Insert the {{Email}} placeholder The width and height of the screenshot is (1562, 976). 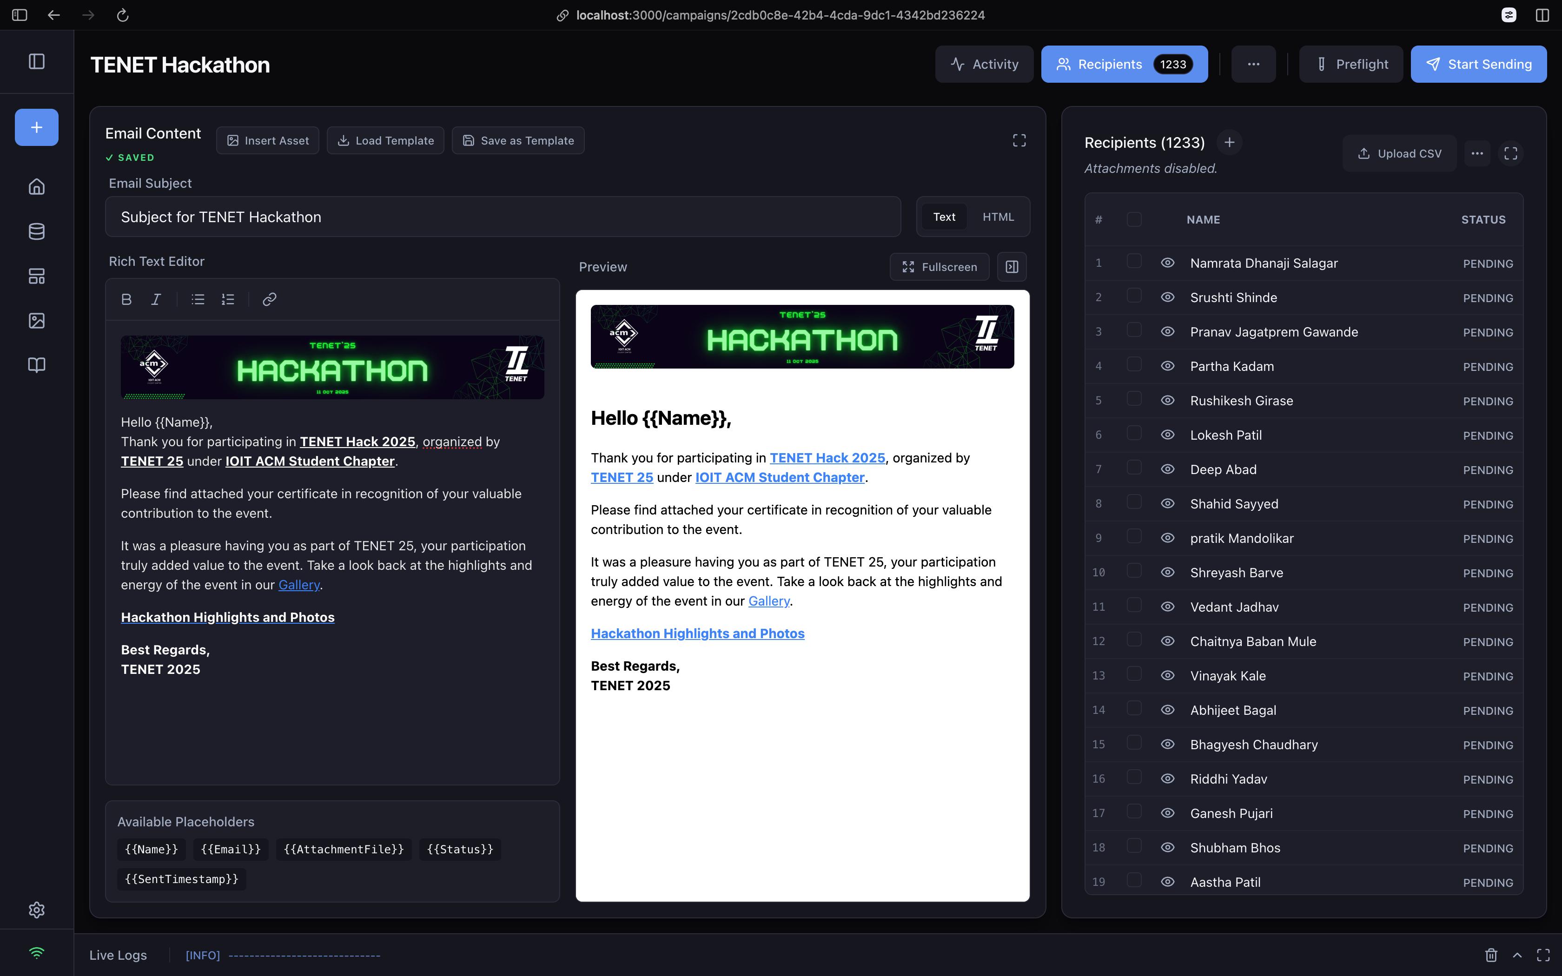(231, 850)
